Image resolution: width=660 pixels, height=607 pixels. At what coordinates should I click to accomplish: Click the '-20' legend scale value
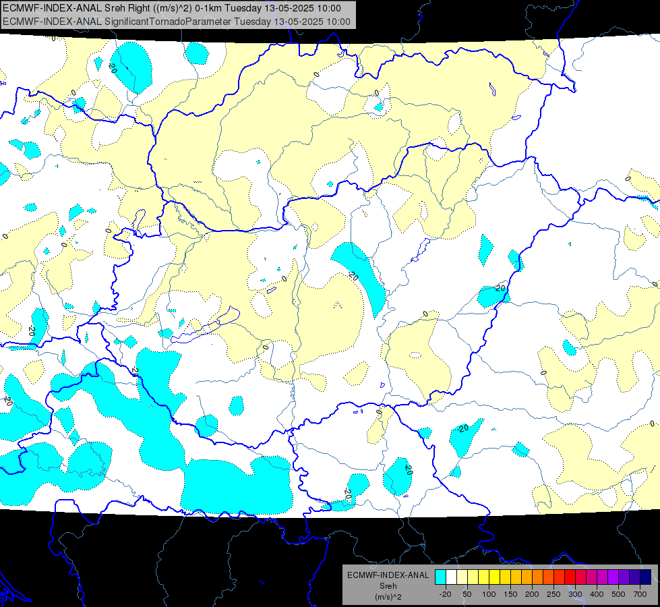click(x=445, y=594)
